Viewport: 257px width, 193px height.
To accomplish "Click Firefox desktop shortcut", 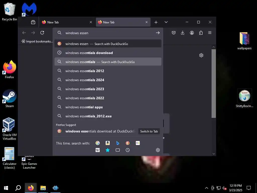I will [10, 69].
